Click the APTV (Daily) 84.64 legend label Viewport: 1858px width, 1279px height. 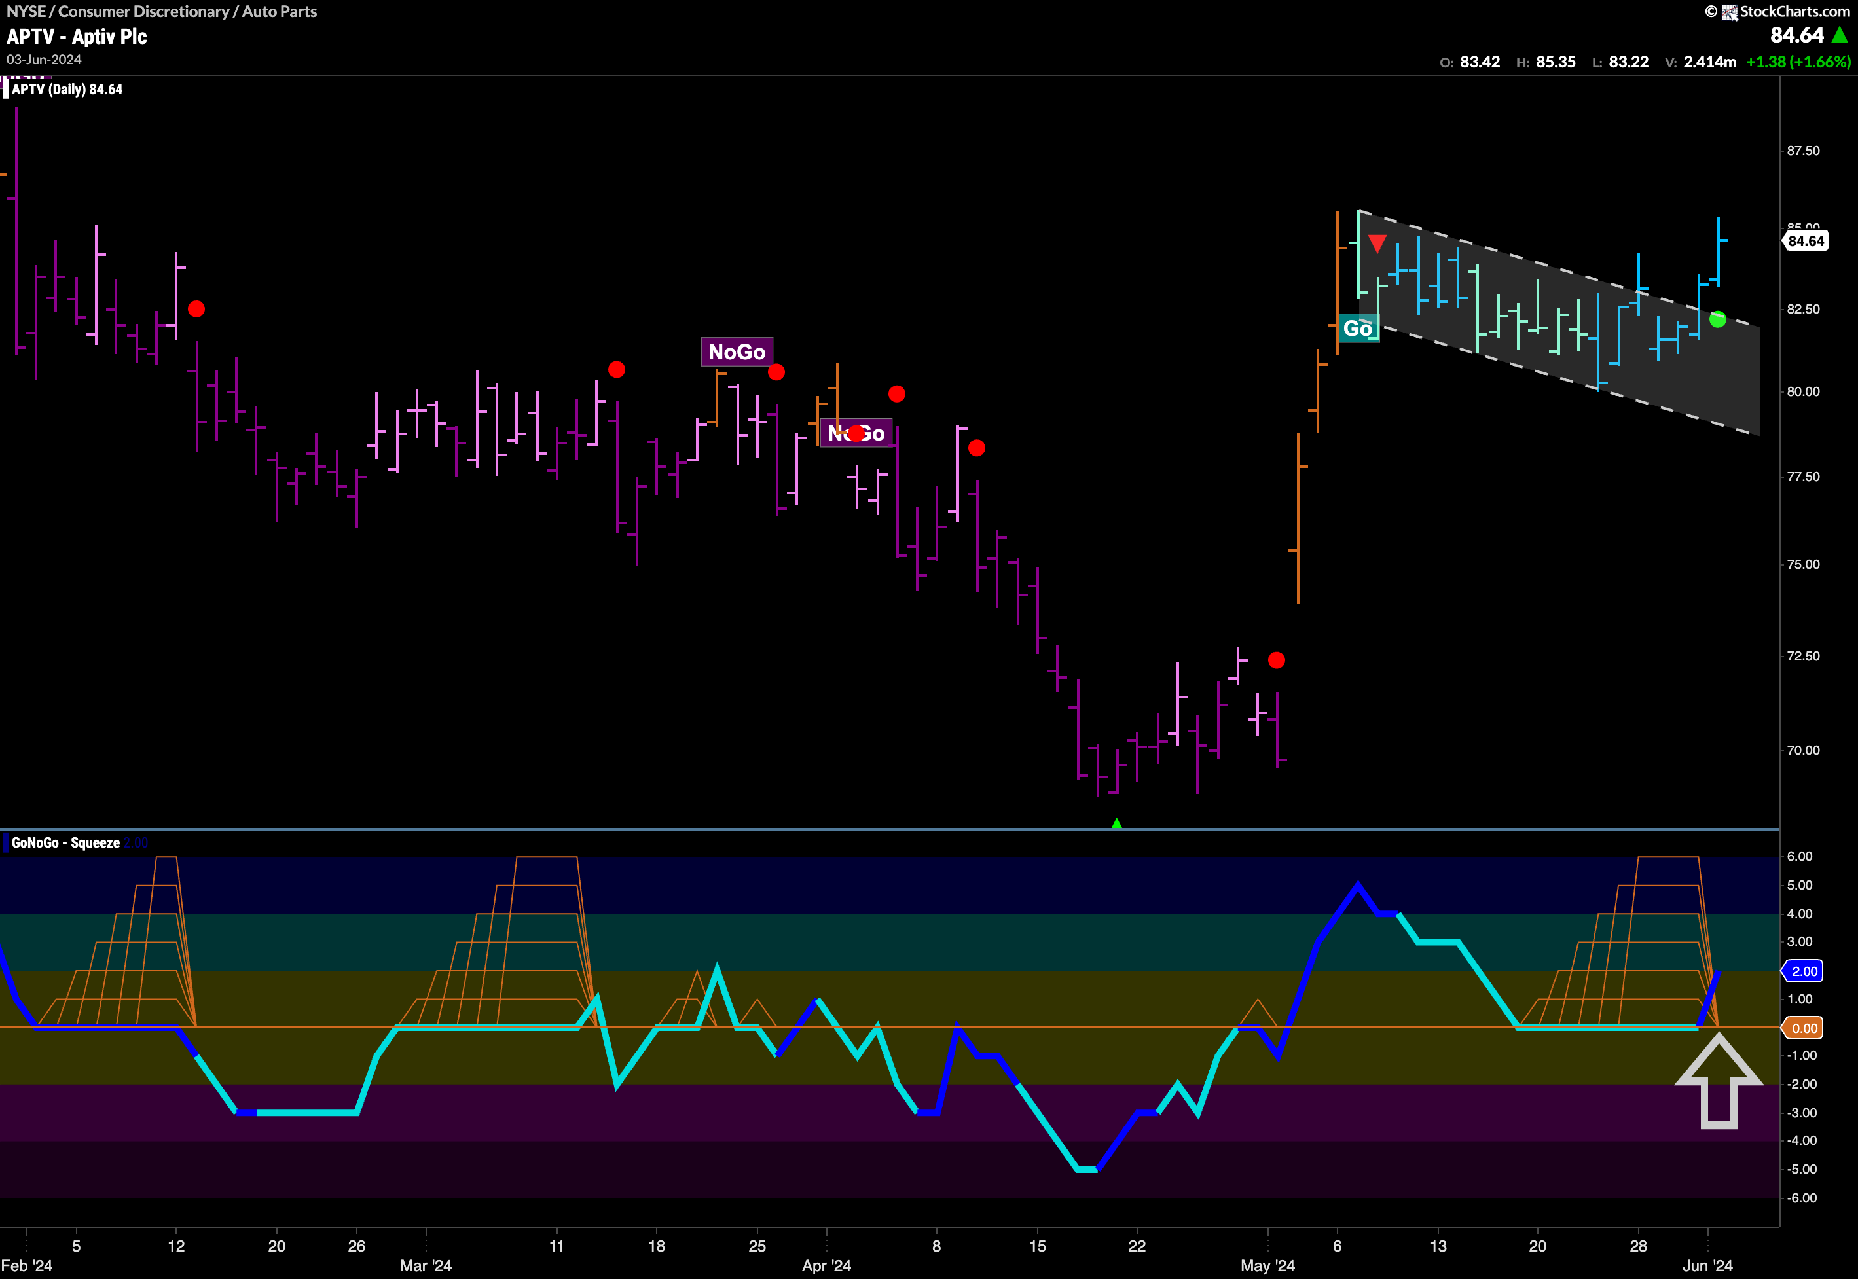coord(67,89)
